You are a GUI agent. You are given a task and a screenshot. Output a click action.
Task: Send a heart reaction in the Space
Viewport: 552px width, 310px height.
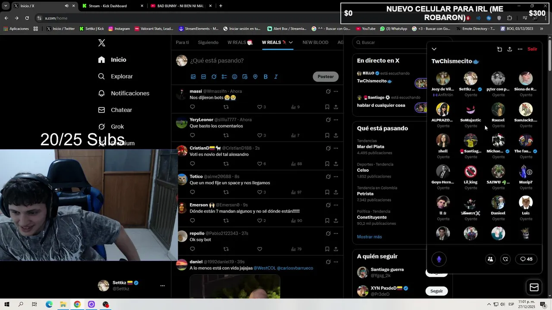click(x=505, y=259)
